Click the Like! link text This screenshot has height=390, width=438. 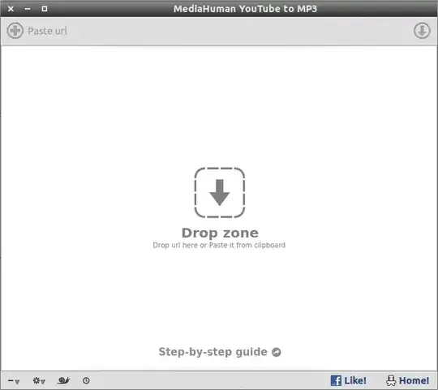355,380
